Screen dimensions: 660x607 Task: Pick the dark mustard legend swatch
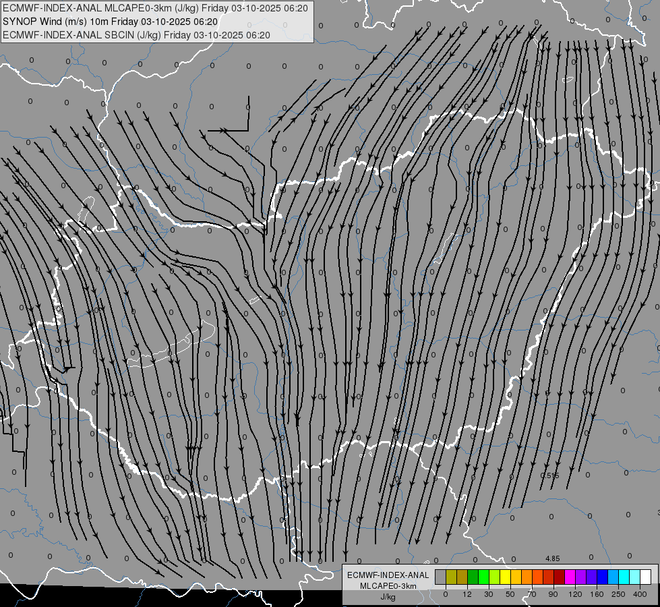[462, 577]
